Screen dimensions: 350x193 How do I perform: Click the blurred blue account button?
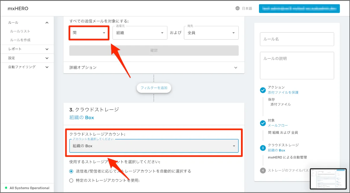click(x=299, y=8)
